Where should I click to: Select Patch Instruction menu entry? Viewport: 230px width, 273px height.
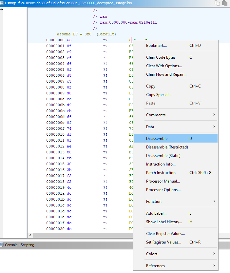(x=161, y=173)
